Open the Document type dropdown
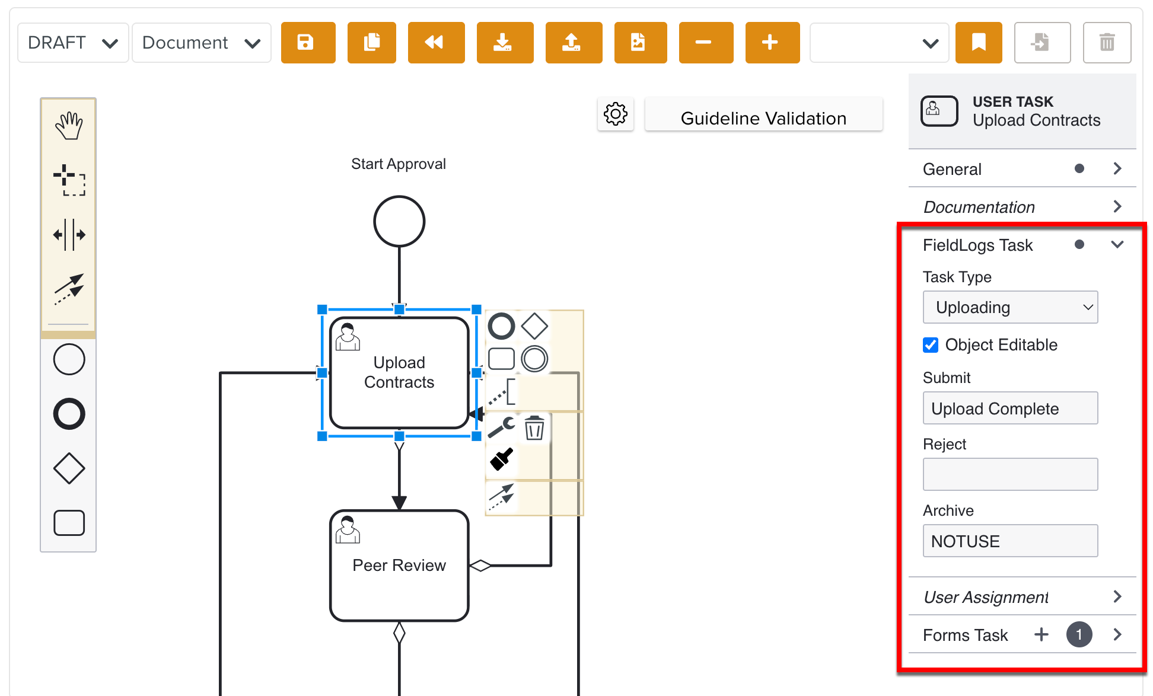The width and height of the screenshot is (1153, 696). point(201,43)
